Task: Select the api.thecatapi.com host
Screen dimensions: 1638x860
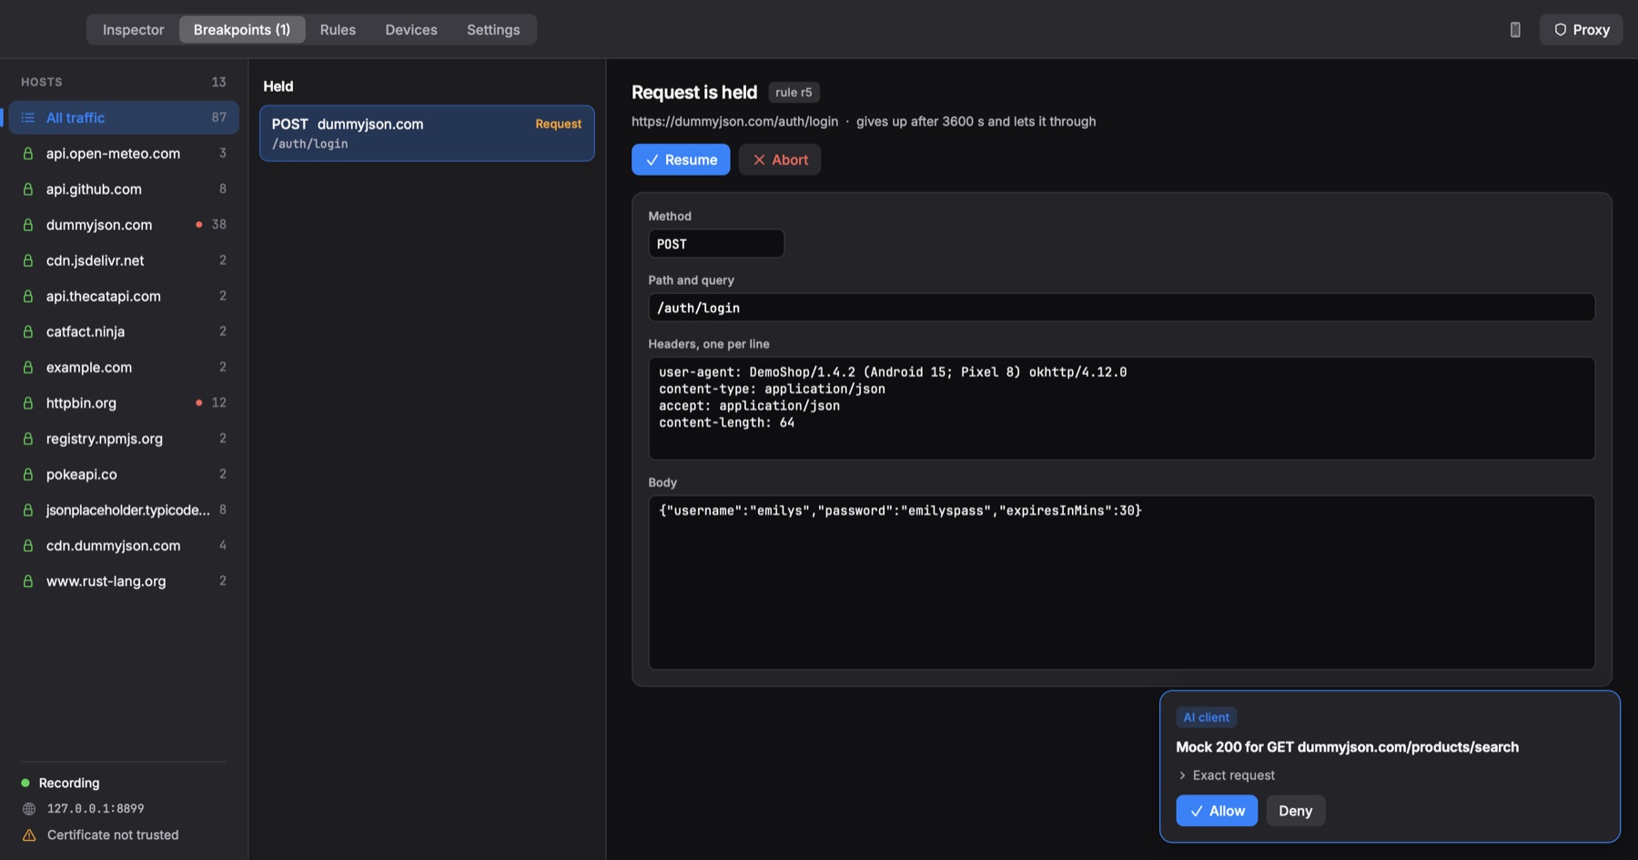Action: click(x=124, y=297)
